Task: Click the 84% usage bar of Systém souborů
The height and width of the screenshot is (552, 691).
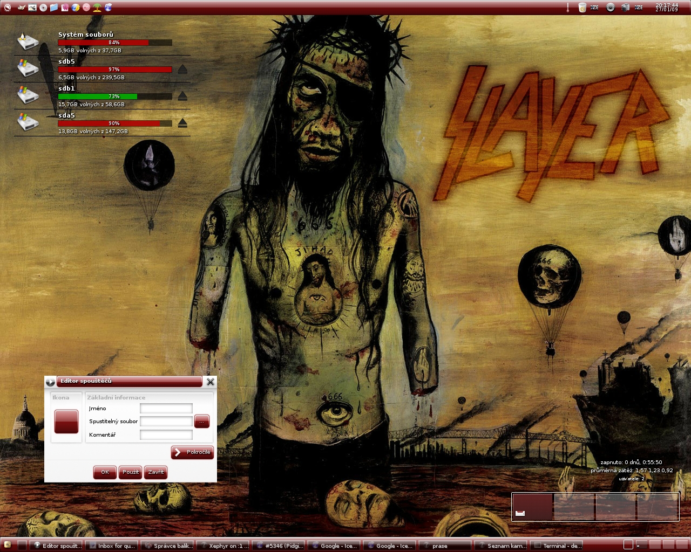Action: point(115,43)
